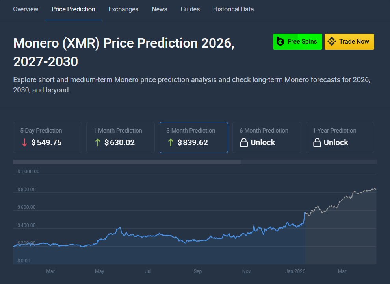
Task: Go to the News tab
Action: click(159, 9)
